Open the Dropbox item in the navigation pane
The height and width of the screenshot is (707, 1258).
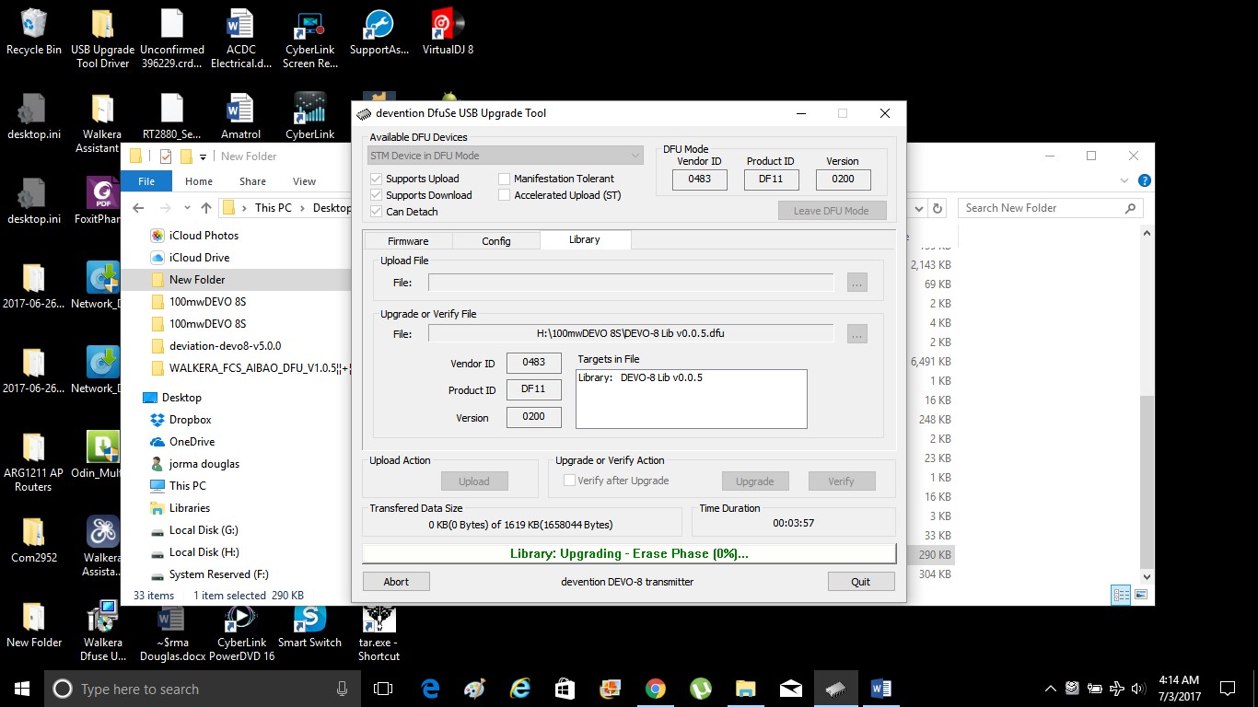coord(190,420)
